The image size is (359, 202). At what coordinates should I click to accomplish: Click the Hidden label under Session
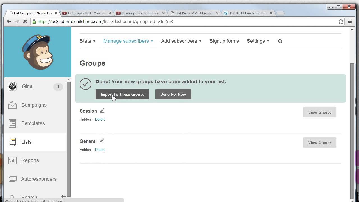click(x=85, y=120)
